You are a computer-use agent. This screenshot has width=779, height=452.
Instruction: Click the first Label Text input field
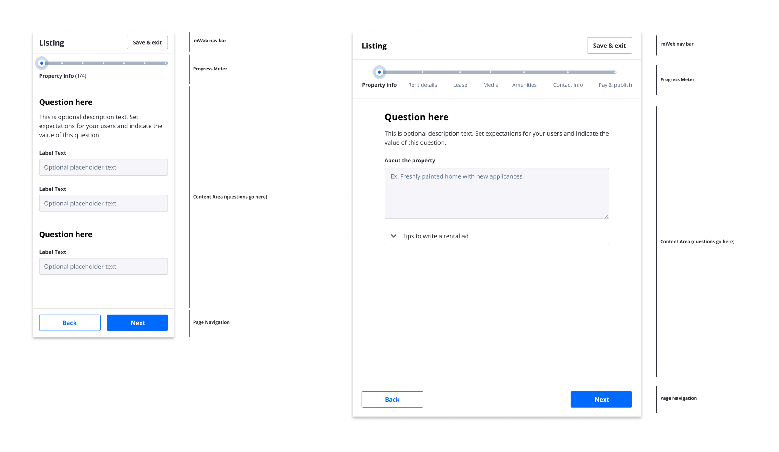(x=103, y=167)
